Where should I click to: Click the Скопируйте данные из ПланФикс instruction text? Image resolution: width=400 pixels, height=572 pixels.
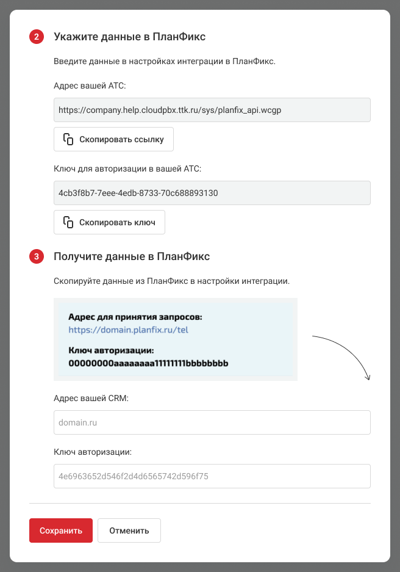(171, 281)
